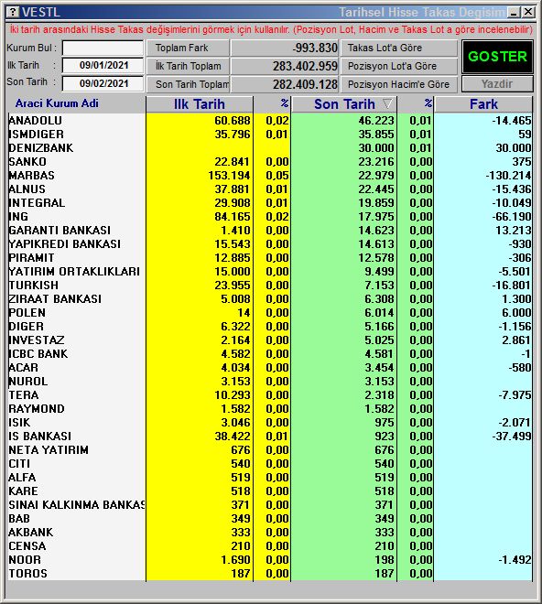Select the ALNUS row name
Screen dimensions: 542x604
pos(27,189)
